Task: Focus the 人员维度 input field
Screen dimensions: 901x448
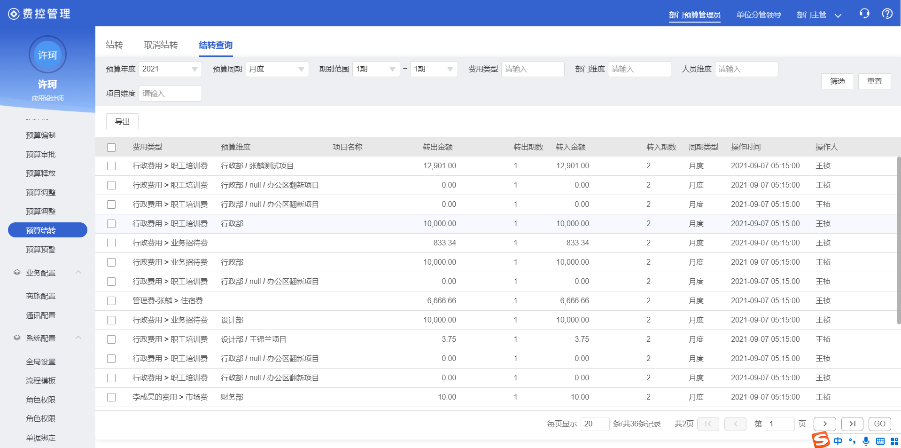Action: point(746,69)
